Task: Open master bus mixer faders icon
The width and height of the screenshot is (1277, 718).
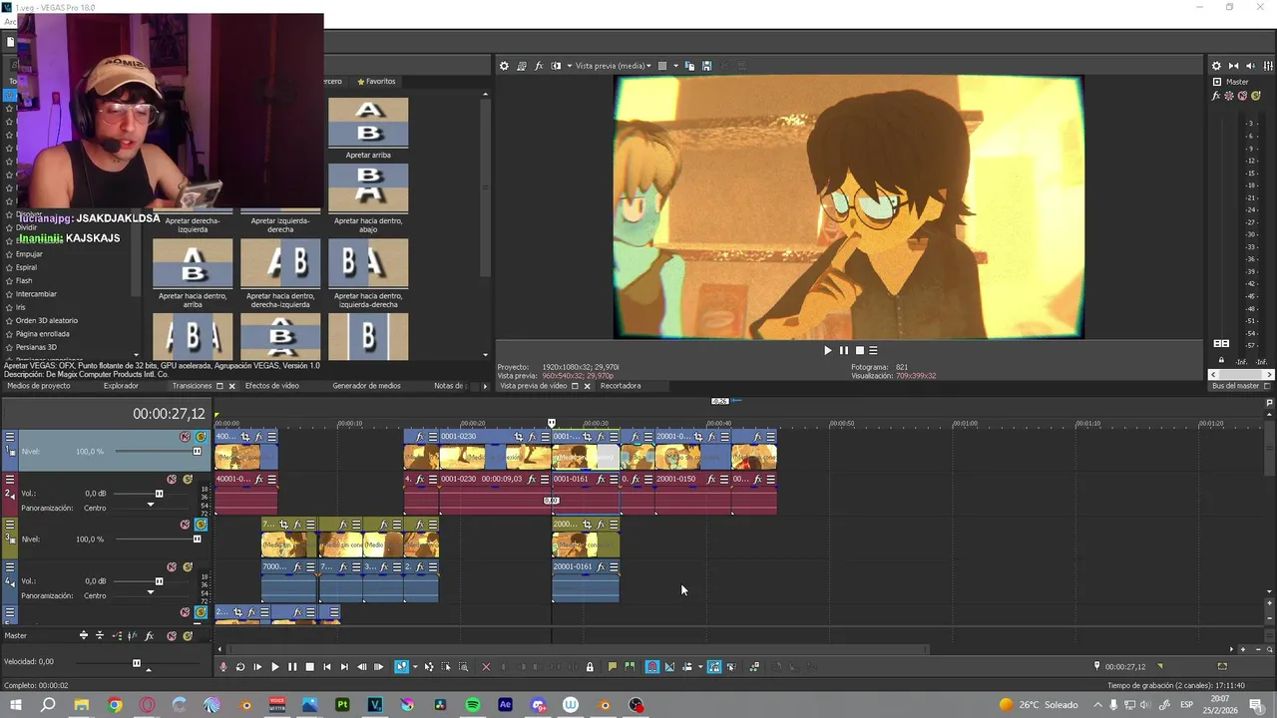Action: 1268,66
